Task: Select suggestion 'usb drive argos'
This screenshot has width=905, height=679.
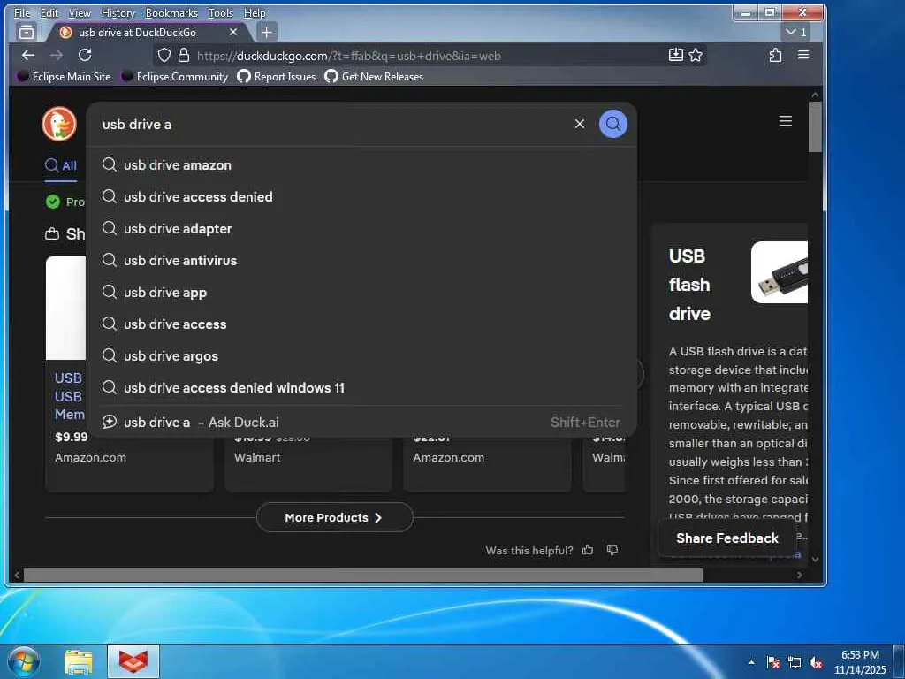Action: (362, 355)
